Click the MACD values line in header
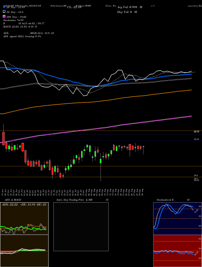This screenshot has width=202, height=267. point(20,27)
